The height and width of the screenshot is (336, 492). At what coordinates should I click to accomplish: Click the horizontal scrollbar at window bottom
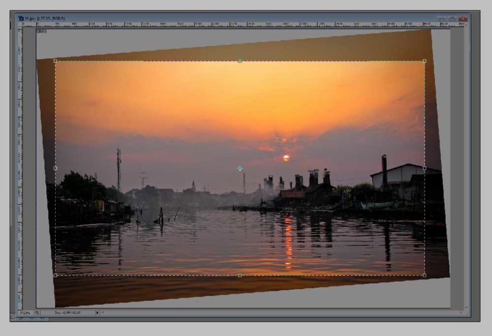tap(281, 312)
